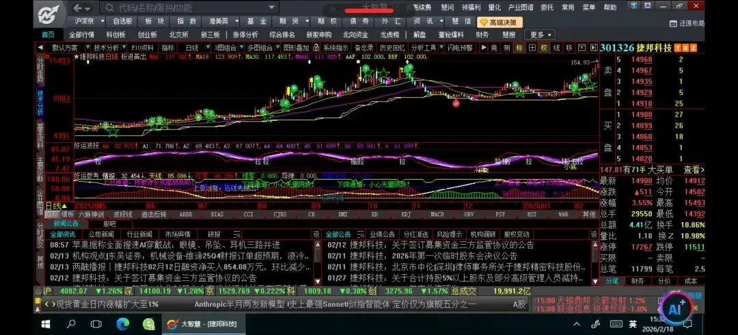738x335 pixels.
Task: Click the search filter icon after 研报
Action: click(236, 234)
